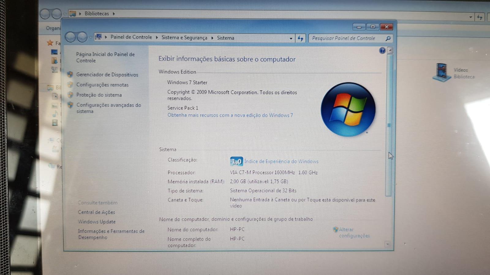Click Bibliotecas breadcrumb in background Explorer window

97,13
